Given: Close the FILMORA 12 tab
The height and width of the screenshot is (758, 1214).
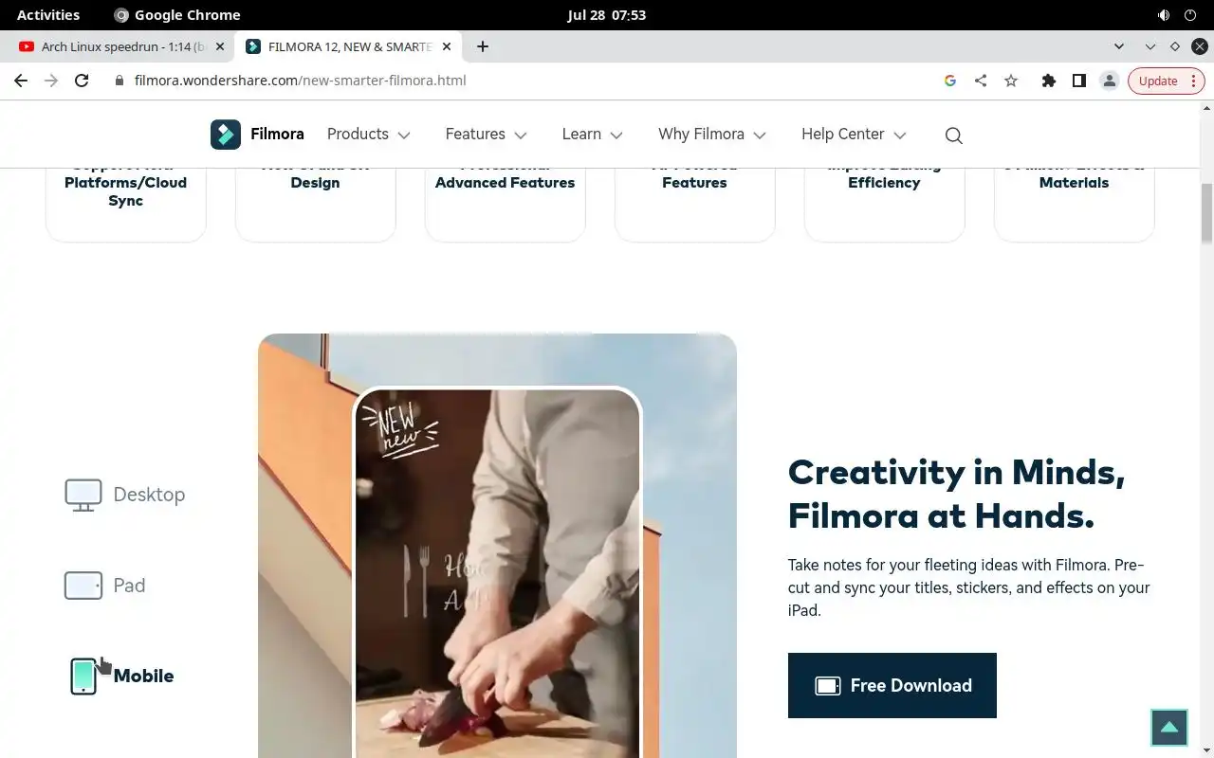Looking at the screenshot, I should [x=447, y=46].
